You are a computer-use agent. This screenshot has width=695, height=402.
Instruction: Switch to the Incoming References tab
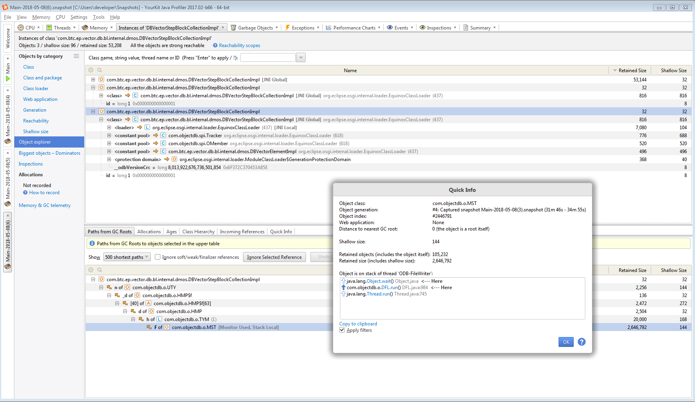pyautogui.click(x=242, y=232)
